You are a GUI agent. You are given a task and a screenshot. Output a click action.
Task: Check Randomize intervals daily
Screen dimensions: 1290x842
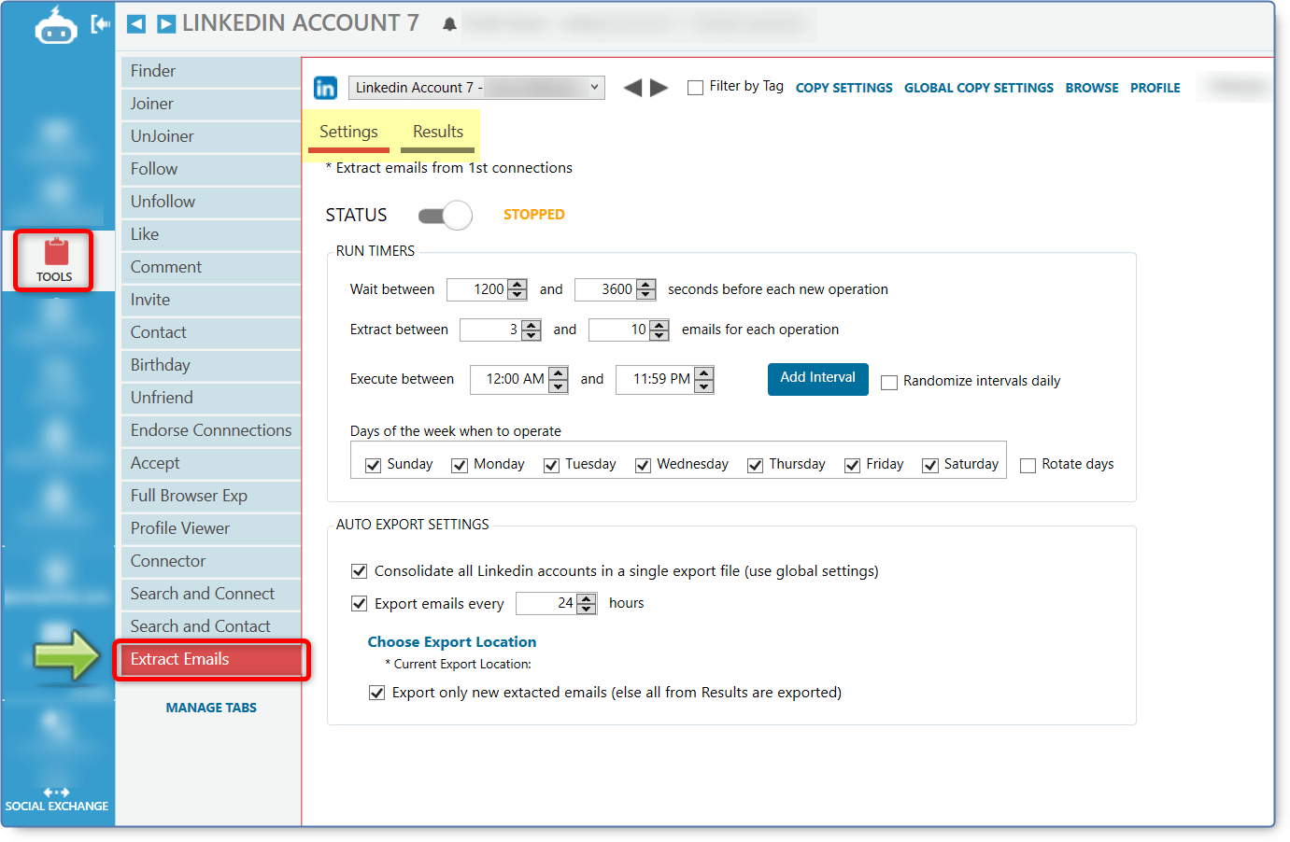(x=889, y=382)
